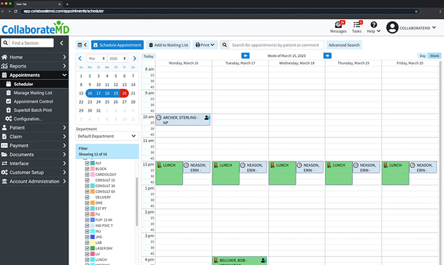Uncheck the CARDIOLOGY filter checkbox
The width and height of the screenshot is (444, 265).
pos(87,174)
